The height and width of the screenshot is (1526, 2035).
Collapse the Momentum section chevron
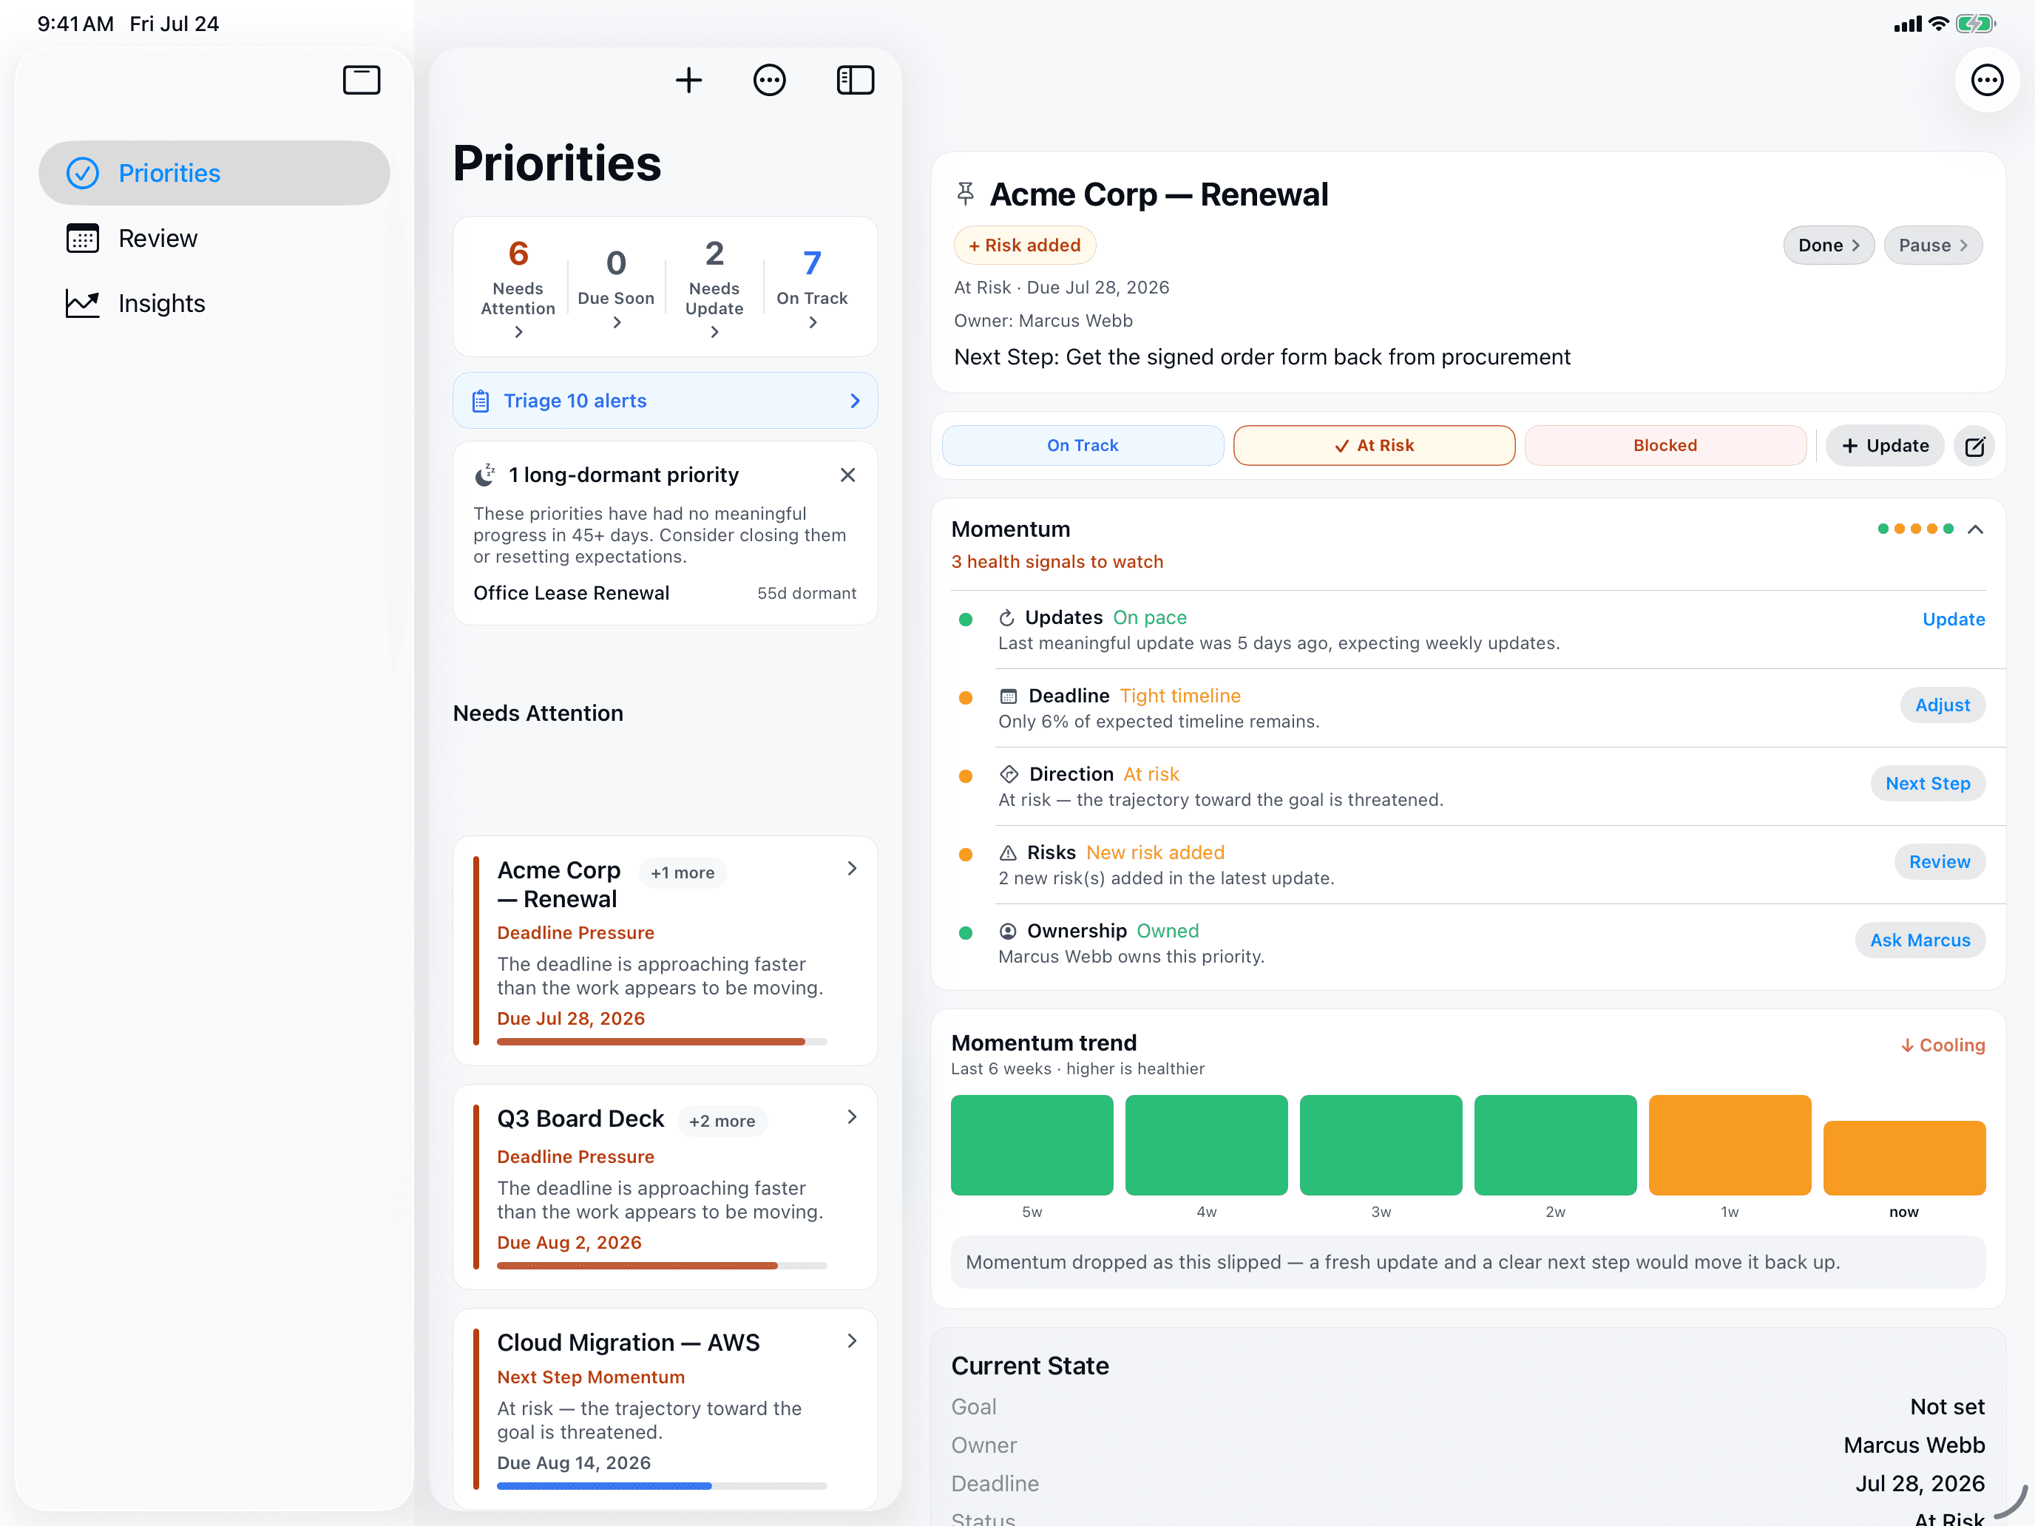point(1975,529)
